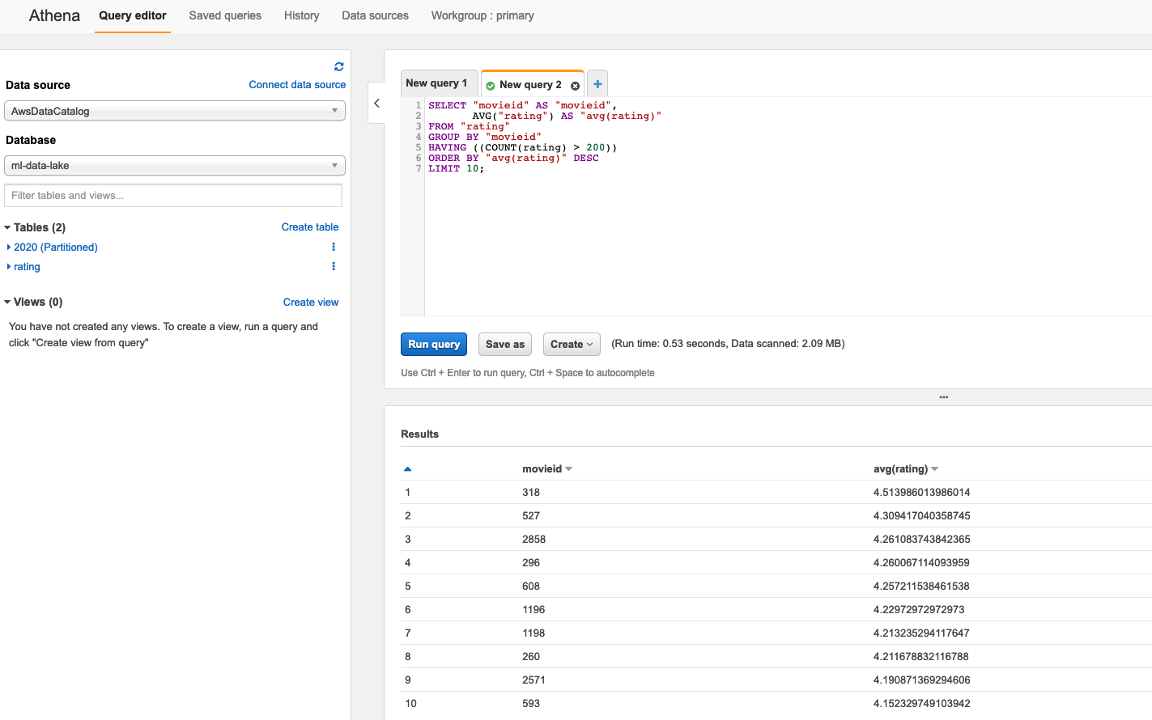1152x720 pixels.
Task: Open the History tab
Action: [x=301, y=15]
